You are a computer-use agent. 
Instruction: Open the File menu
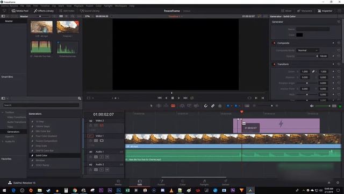[22, 6]
